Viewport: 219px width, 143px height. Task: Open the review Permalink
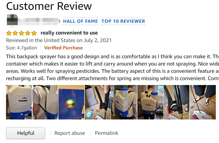pos(106,133)
